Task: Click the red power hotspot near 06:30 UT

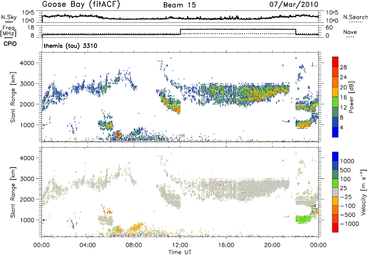Action: (x=118, y=134)
